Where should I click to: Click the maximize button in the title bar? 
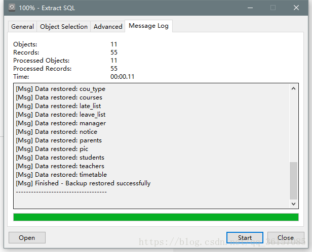click(x=273, y=8)
